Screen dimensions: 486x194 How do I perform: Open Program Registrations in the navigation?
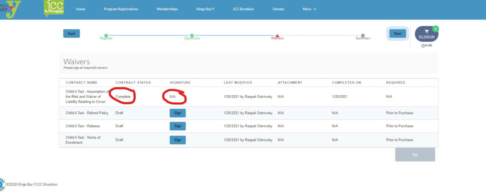coord(121,9)
